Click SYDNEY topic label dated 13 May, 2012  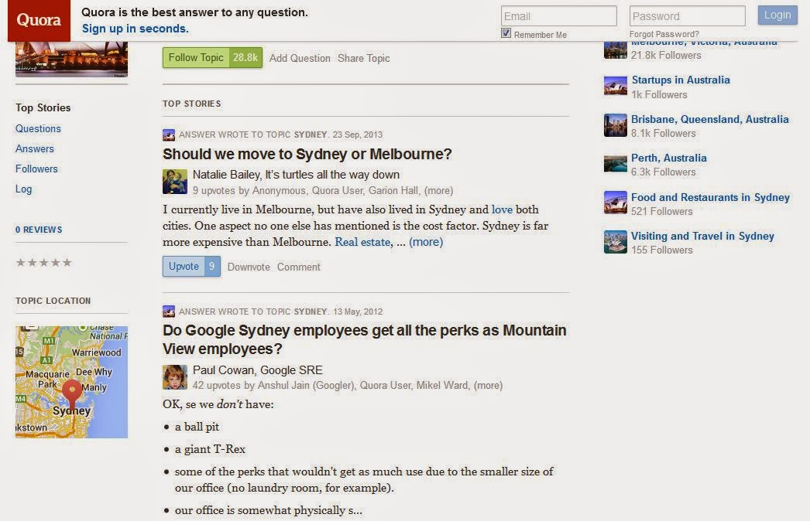pyautogui.click(x=311, y=312)
